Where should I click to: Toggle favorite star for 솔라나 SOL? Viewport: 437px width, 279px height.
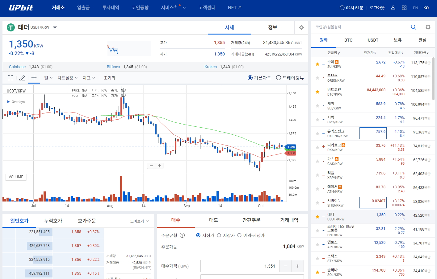click(317, 272)
